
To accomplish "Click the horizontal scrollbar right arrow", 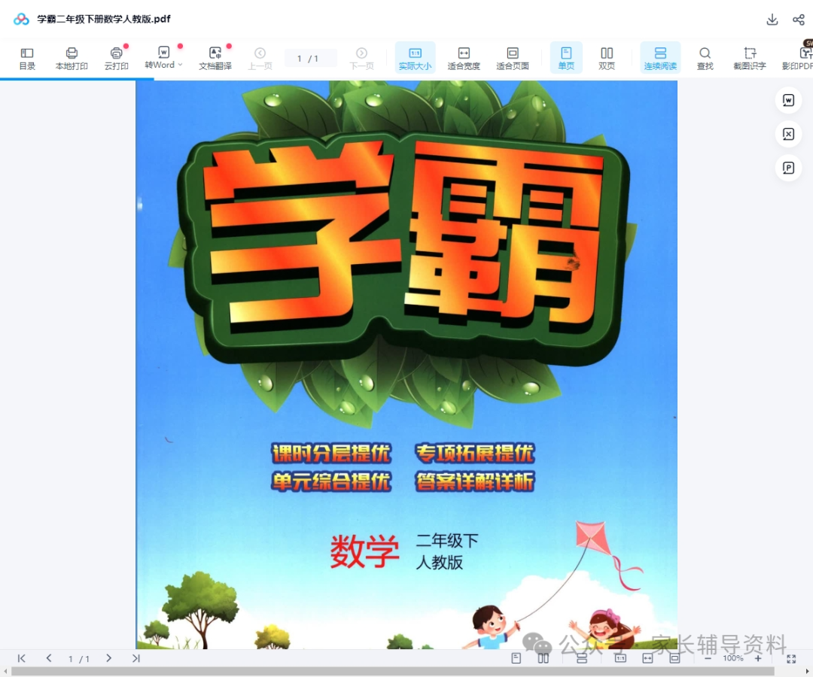I will click(x=807, y=672).
